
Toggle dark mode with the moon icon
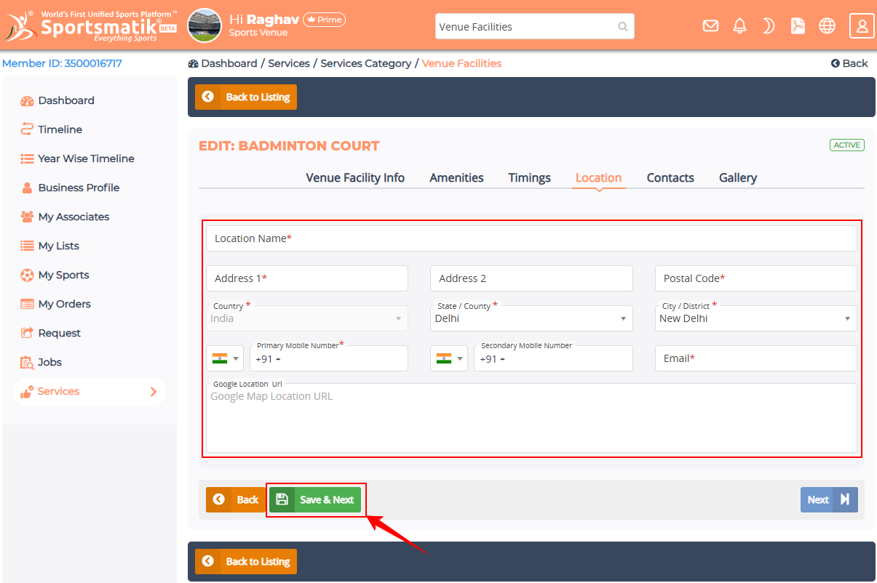(769, 26)
